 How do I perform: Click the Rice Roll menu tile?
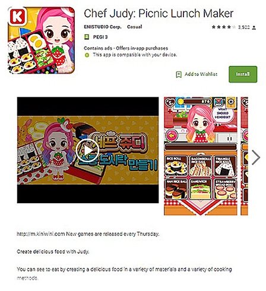click(176, 166)
